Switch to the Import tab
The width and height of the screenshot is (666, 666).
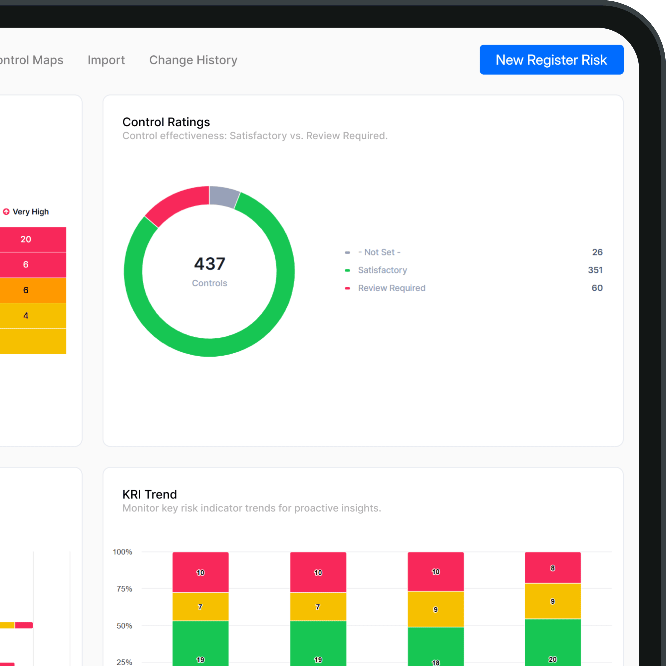click(106, 60)
